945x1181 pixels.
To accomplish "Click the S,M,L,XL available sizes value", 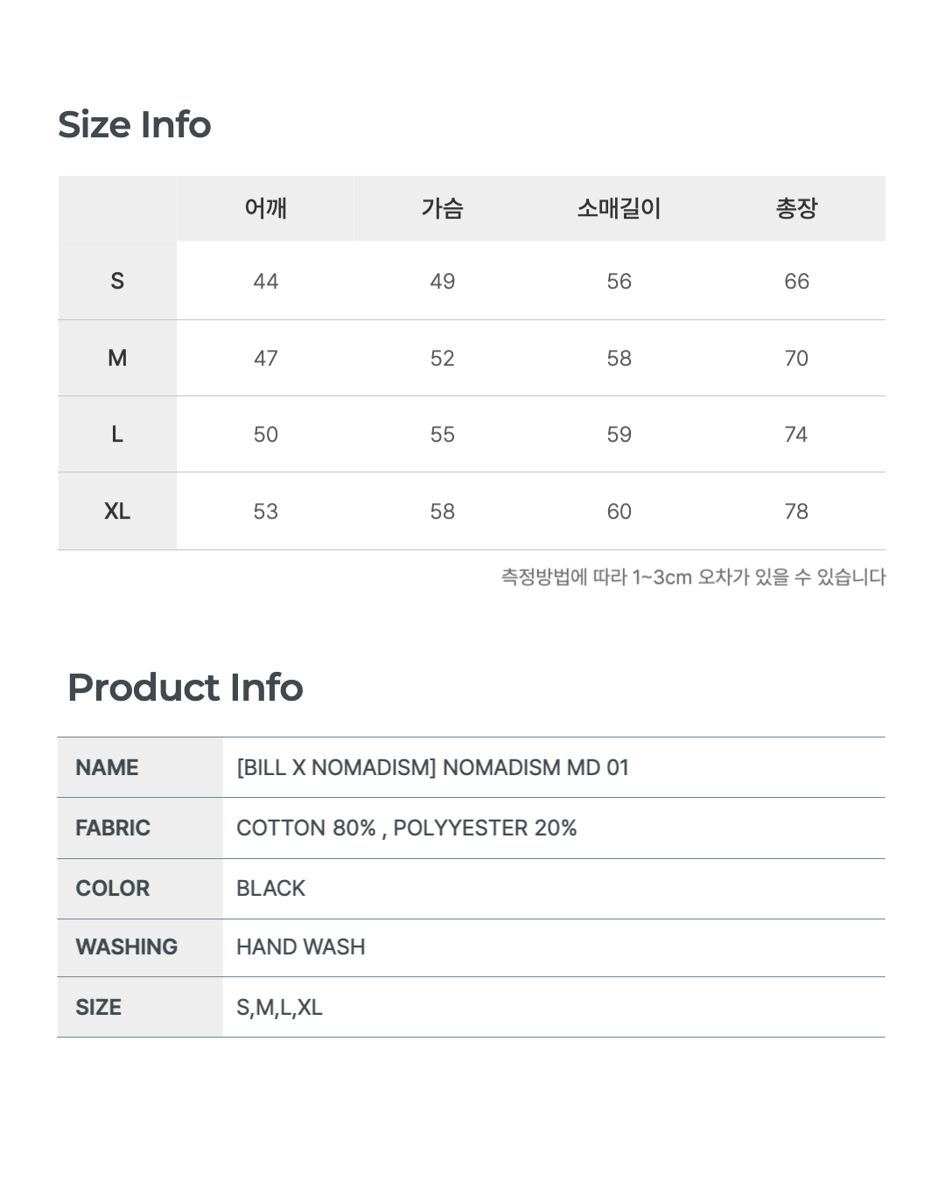I will coord(280,1007).
